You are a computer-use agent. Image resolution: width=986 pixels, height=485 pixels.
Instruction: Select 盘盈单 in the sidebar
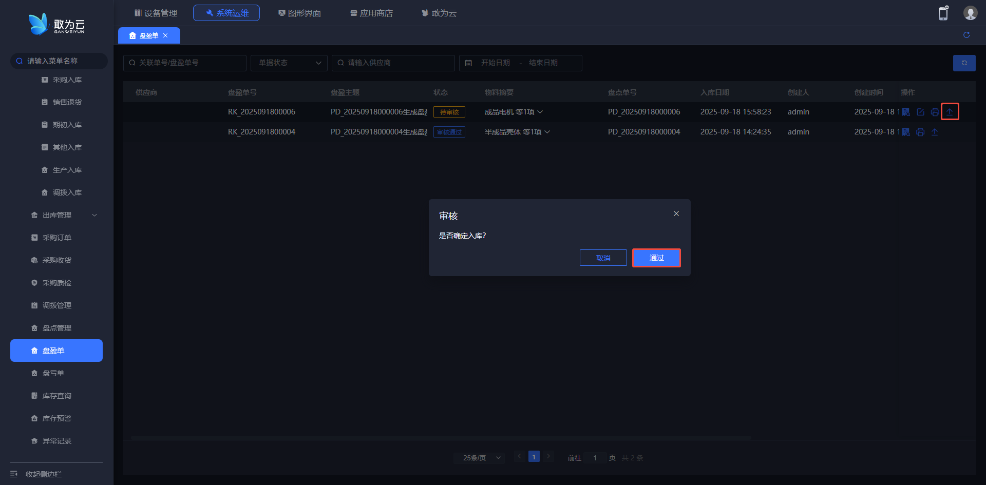pyautogui.click(x=56, y=351)
